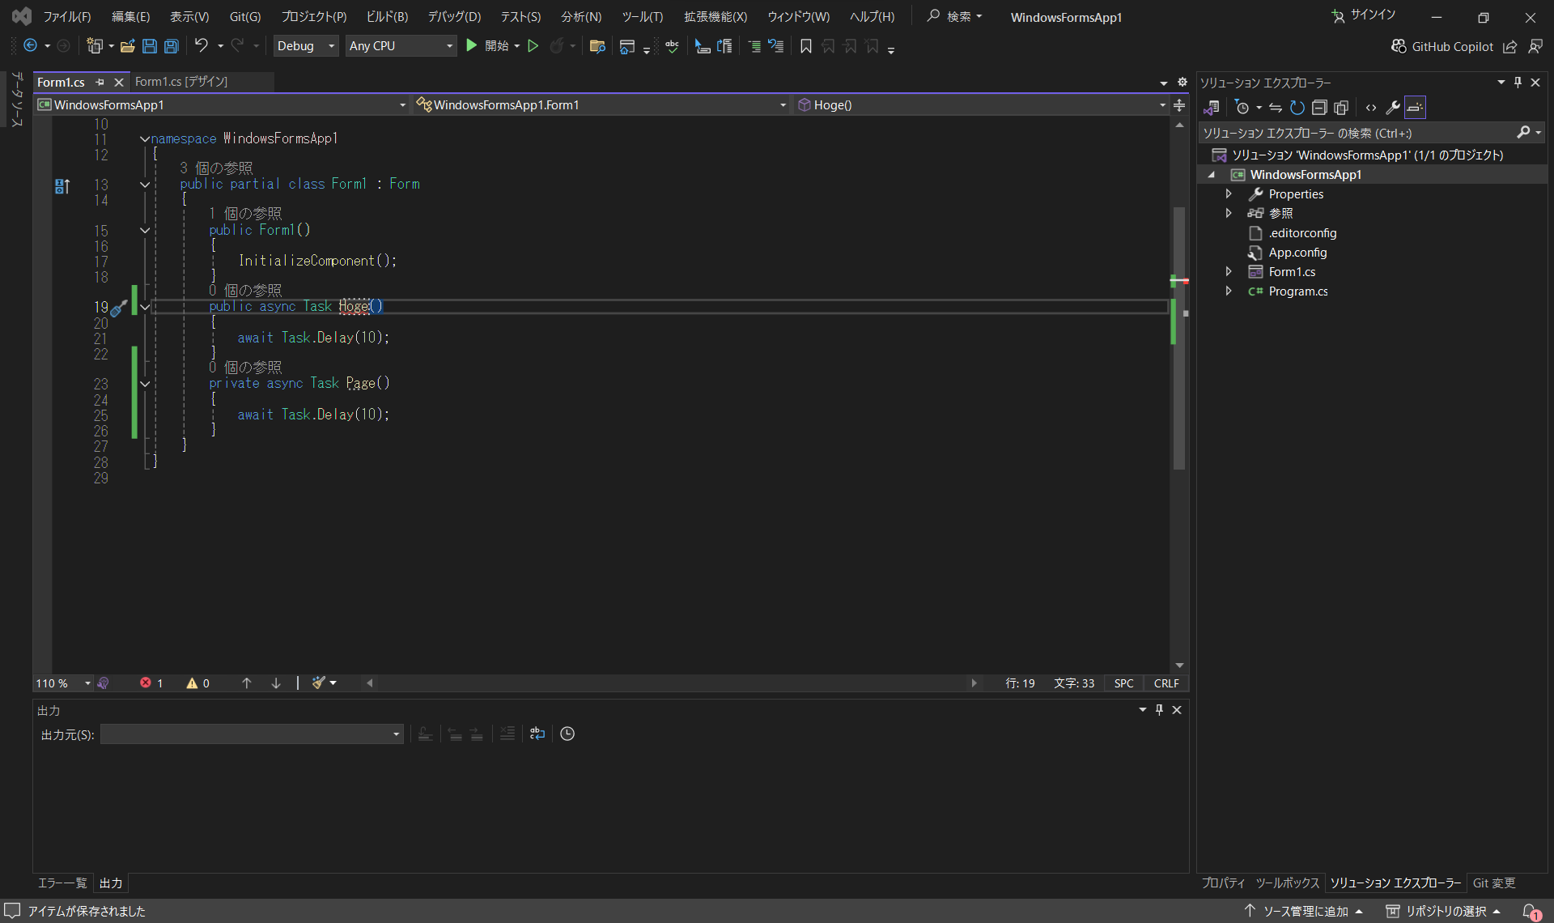1554x923 pixels.
Task: Start debugging with the green Start button
Action: 472,45
